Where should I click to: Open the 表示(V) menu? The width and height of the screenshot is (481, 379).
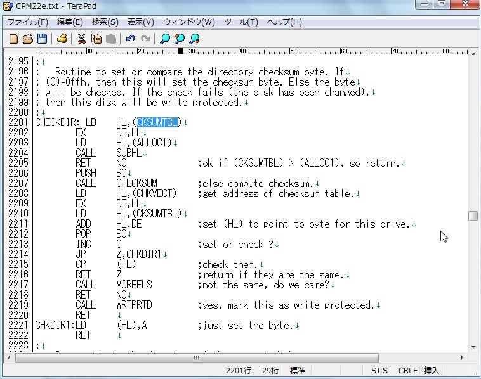point(140,22)
